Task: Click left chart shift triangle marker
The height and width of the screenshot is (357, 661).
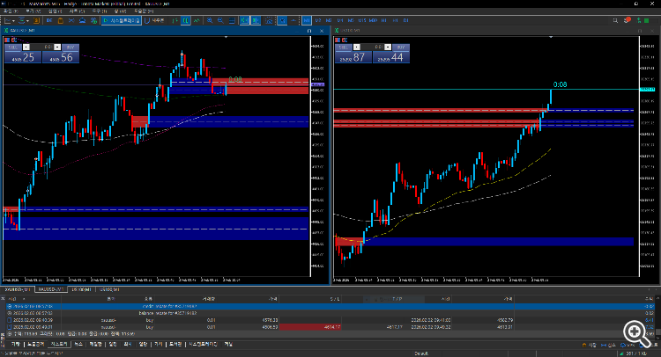Action: (x=226, y=37)
